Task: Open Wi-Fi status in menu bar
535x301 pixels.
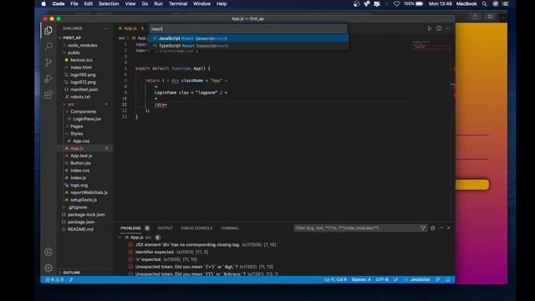Action: 396,3
